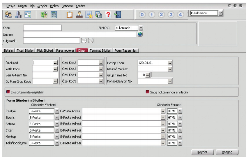Screen dimensions: 248x159
Task: Expand the İrsaliye HTML format dropdown
Action: tap(180, 111)
